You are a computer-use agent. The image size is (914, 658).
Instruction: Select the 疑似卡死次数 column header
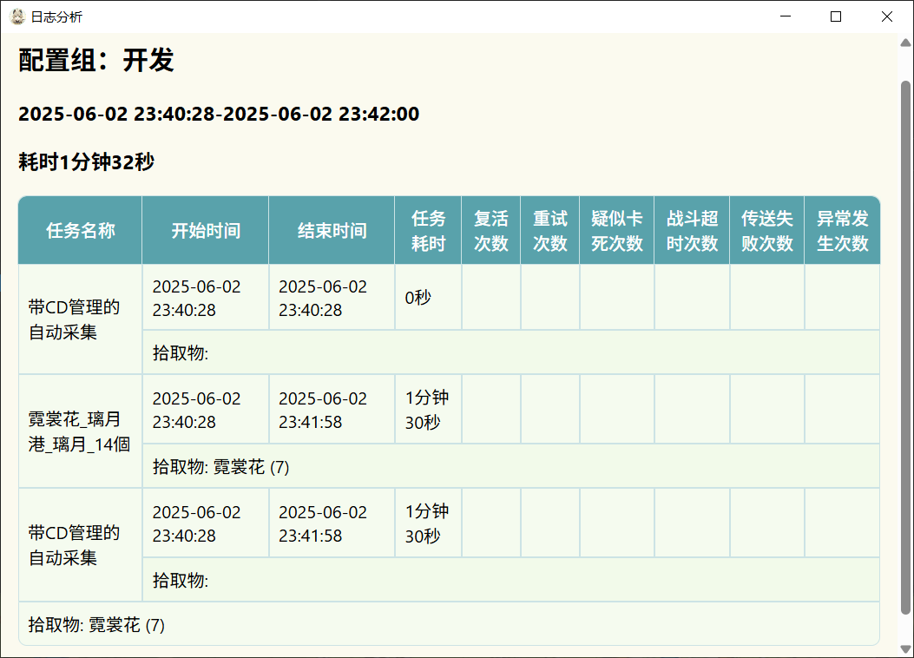pos(617,230)
